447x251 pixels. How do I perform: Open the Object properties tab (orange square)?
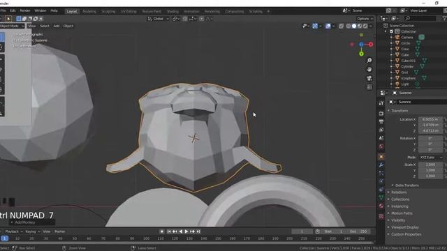[x=381, y=156]
